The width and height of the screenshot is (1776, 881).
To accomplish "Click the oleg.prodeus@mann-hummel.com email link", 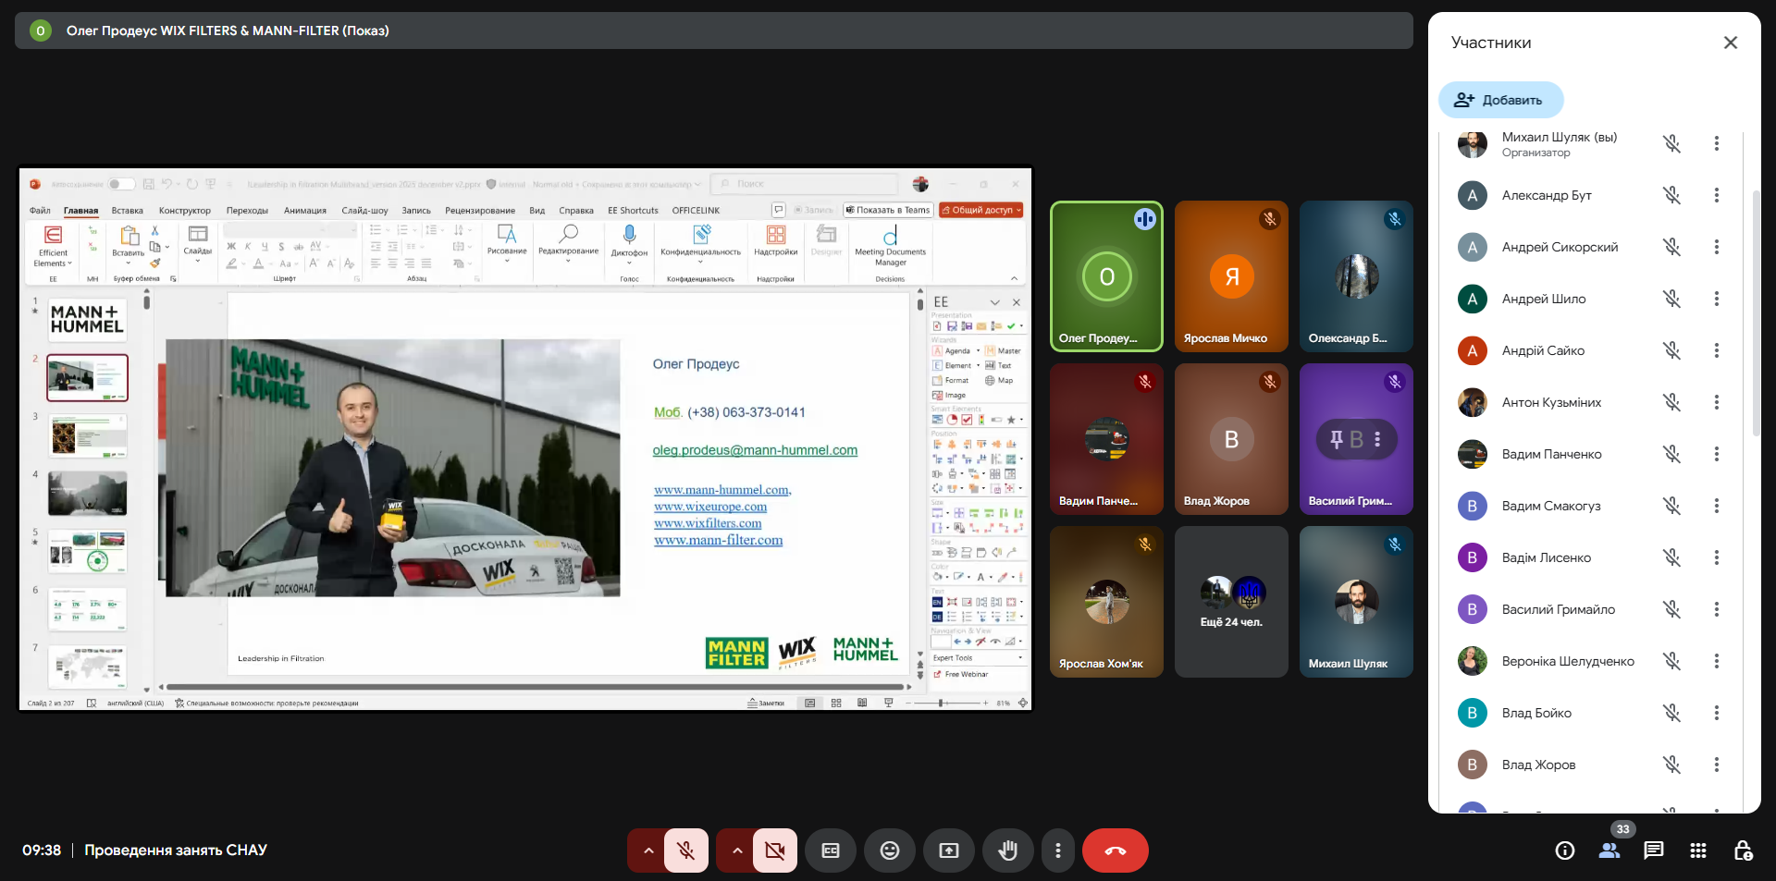I will (755, 450).
